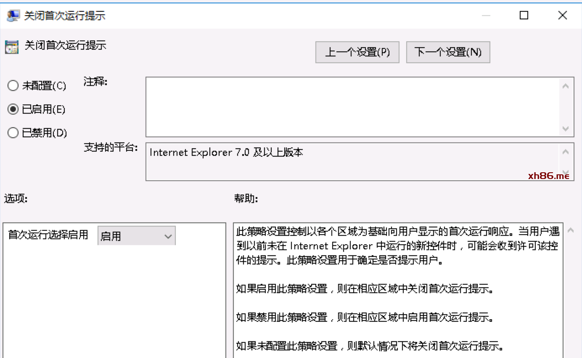582x358 pixels.
Task: Click the policy editor icon in title bar
Action: (13, 16)
